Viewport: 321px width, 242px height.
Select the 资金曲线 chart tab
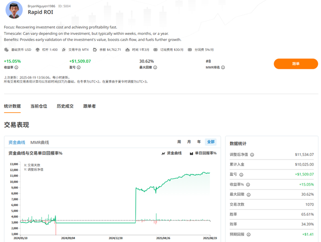point(16,142)
